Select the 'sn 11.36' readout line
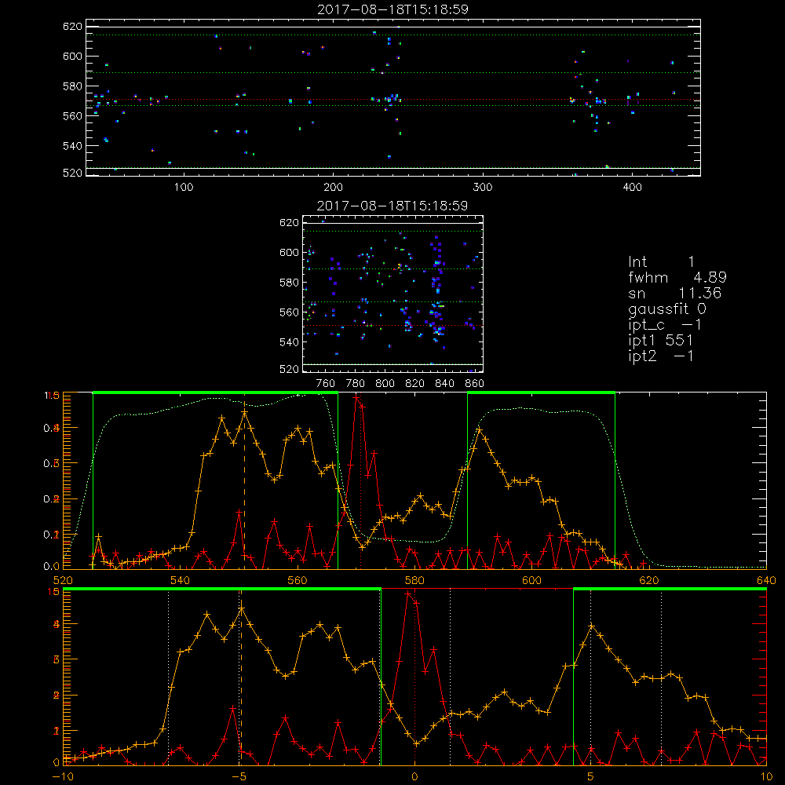 tap(675, 293)
